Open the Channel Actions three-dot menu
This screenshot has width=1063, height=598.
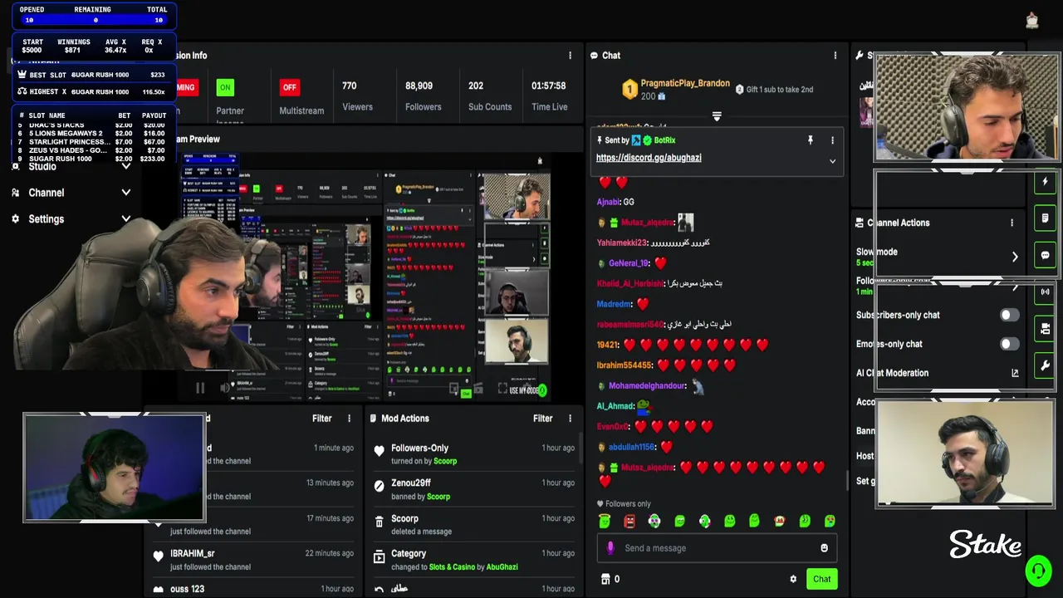(x=1012, y=223)
